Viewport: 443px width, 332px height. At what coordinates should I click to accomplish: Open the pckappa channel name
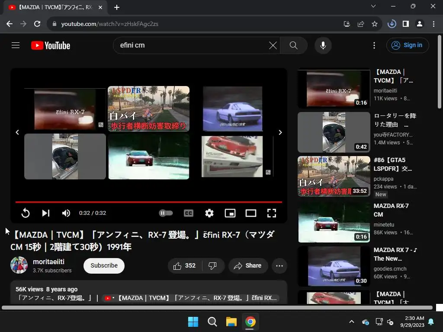[383, 179]
